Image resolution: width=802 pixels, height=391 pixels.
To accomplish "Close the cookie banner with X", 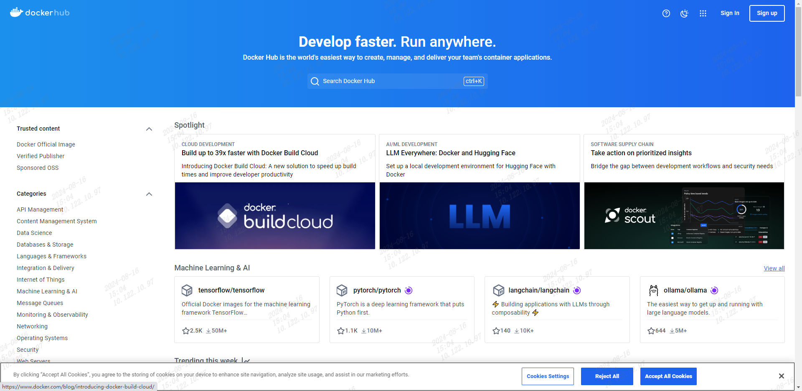I will click(782, 376).
